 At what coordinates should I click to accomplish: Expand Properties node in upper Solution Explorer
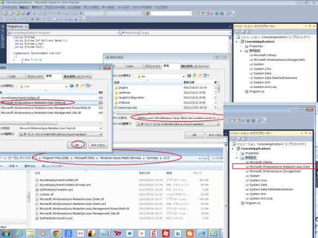[x=241, y=46]
